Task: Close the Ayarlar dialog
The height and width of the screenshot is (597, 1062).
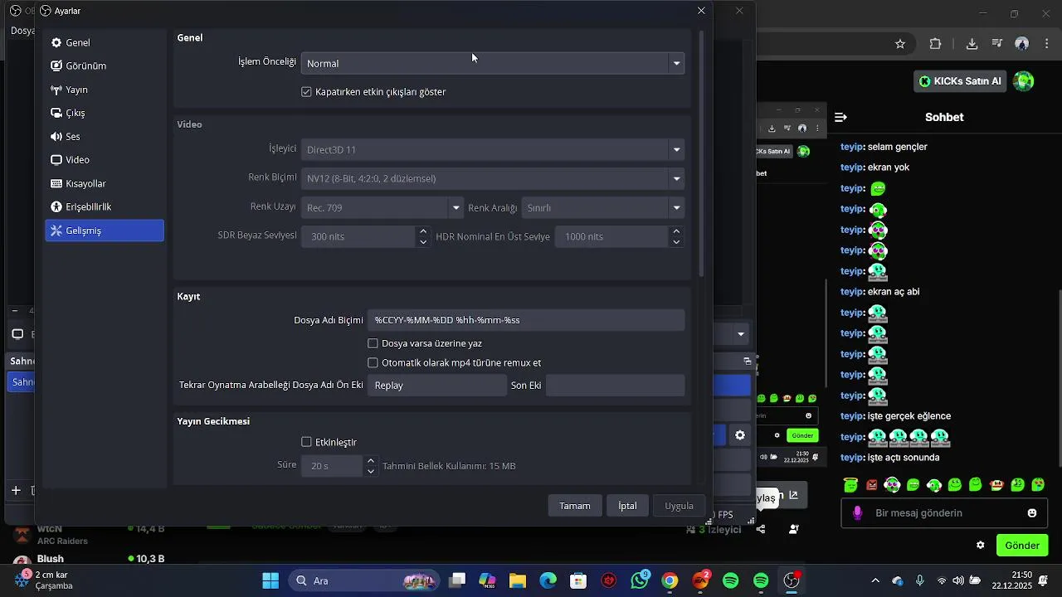Action: [701, 11]
